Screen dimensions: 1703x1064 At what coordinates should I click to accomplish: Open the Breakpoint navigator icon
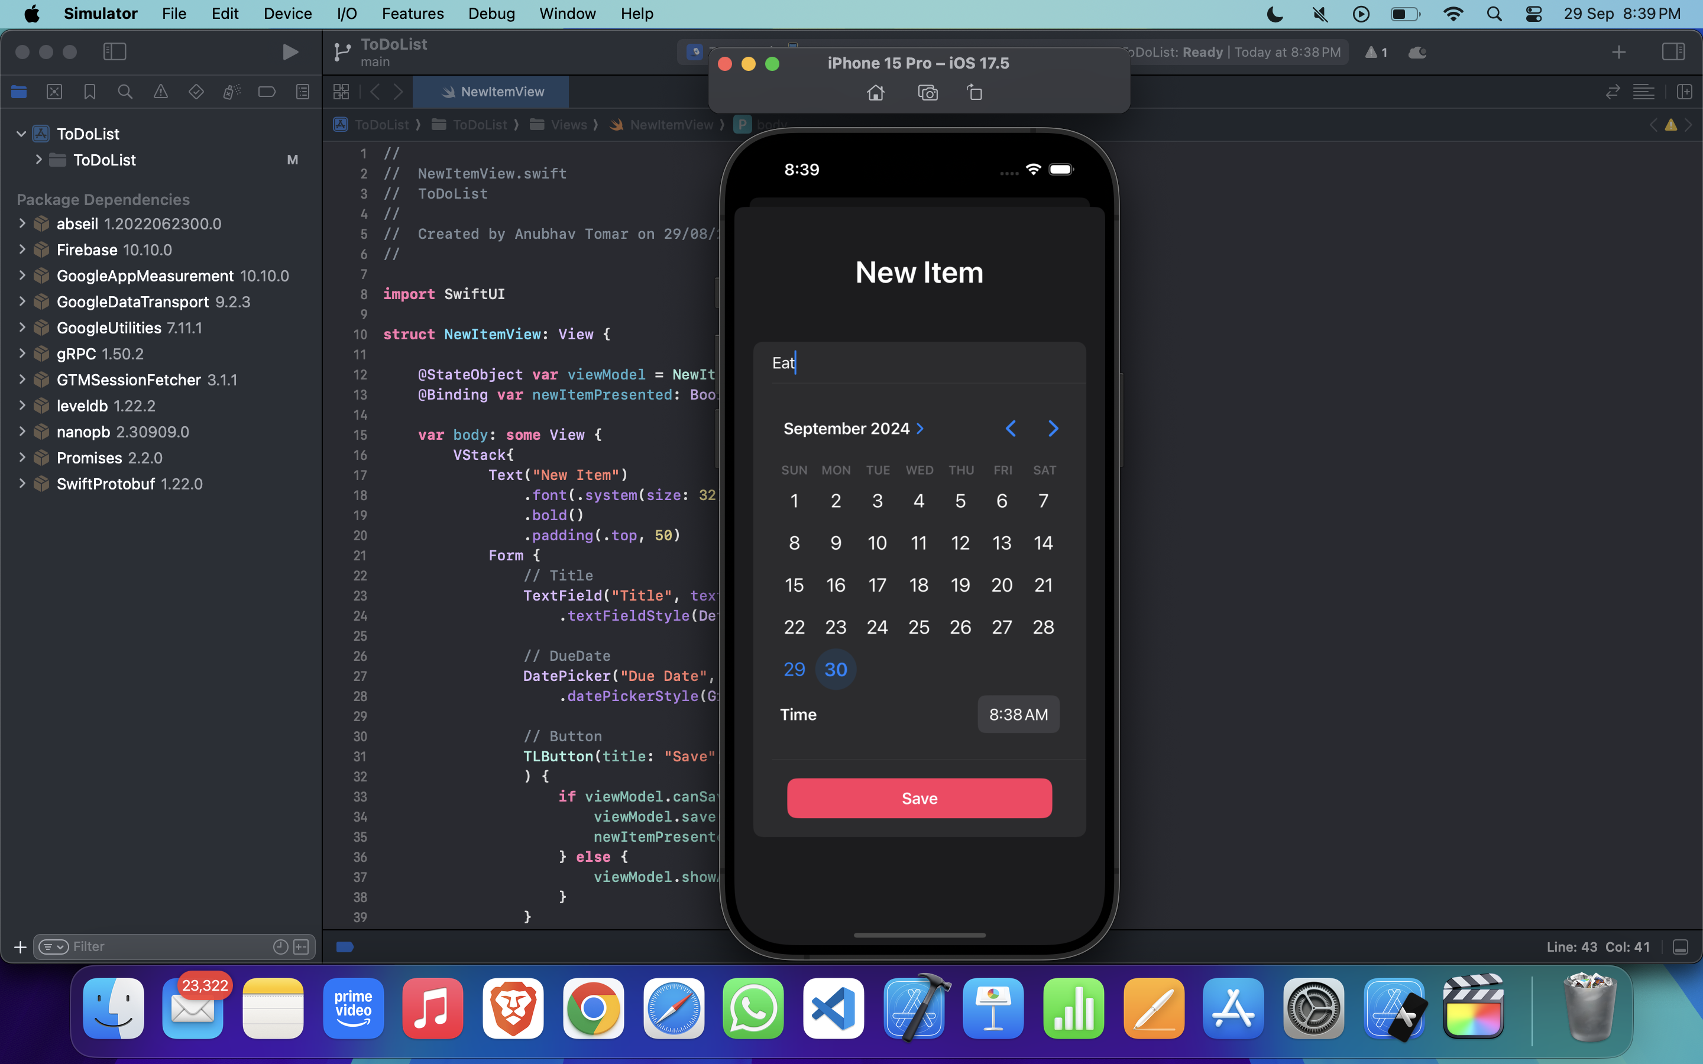(x=267, y=92)
